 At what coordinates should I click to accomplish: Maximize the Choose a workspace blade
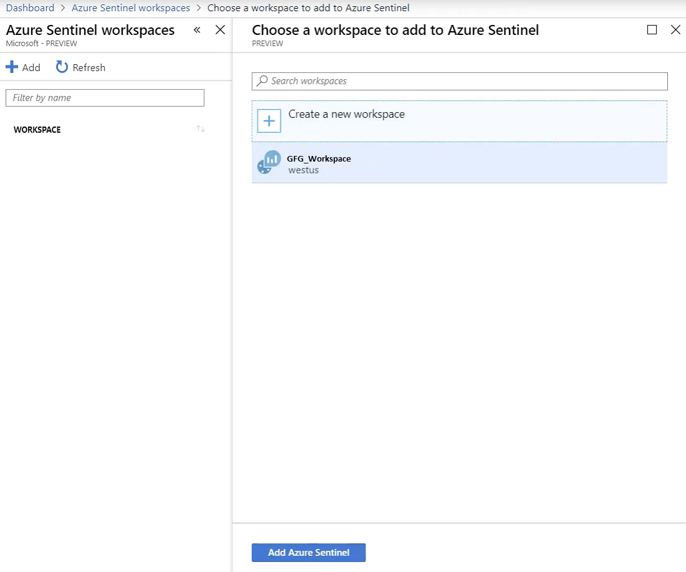652,30
